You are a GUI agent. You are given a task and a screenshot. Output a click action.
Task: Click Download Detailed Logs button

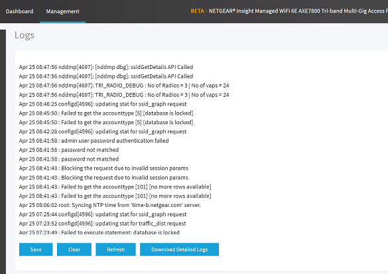[179, 249]
